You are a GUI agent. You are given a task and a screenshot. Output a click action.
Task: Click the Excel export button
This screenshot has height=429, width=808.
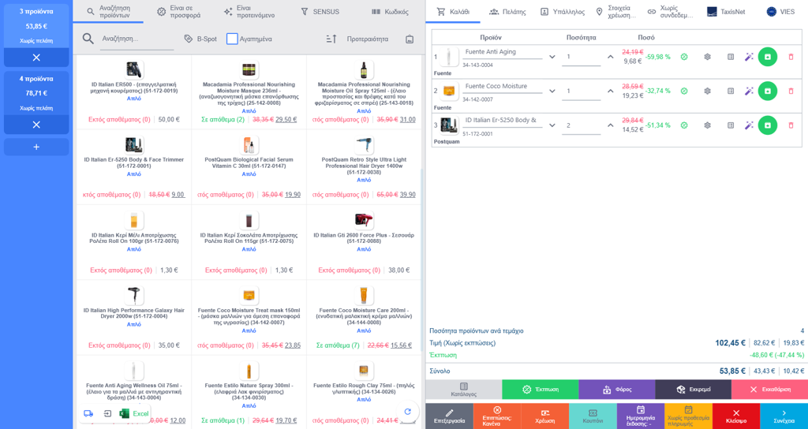click(x=134, y=413)
